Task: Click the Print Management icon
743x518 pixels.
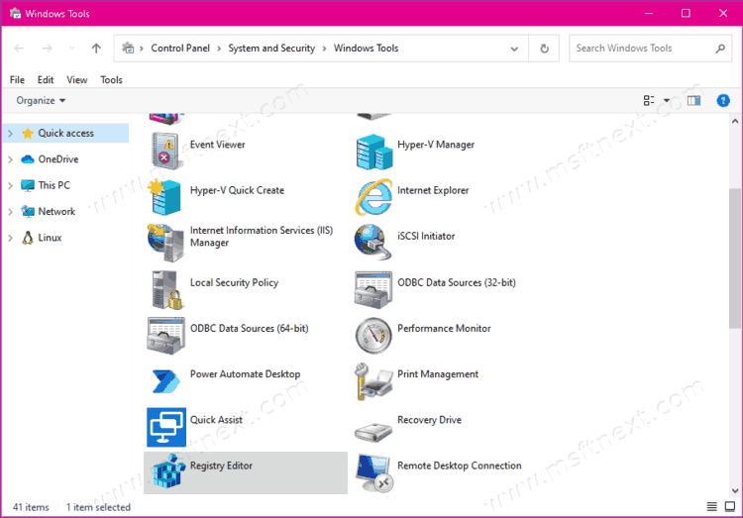Action: click(x=373, y=381)
